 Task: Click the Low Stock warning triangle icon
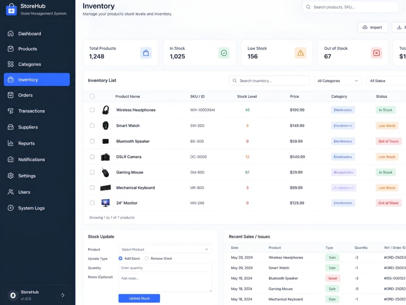point(300,53)
